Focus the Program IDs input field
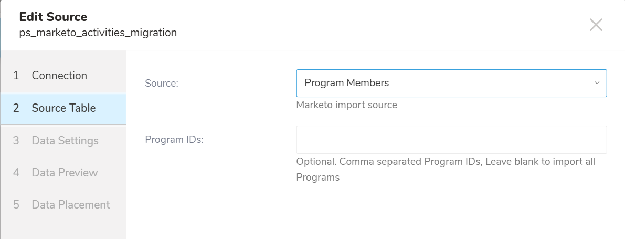 click(451, 140)
